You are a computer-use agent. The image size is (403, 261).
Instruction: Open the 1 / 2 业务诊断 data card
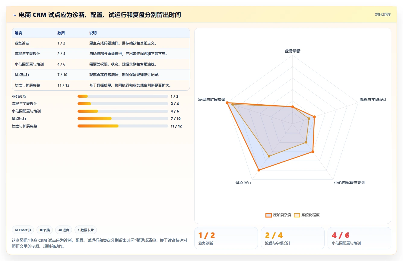(x=226, y=238)
